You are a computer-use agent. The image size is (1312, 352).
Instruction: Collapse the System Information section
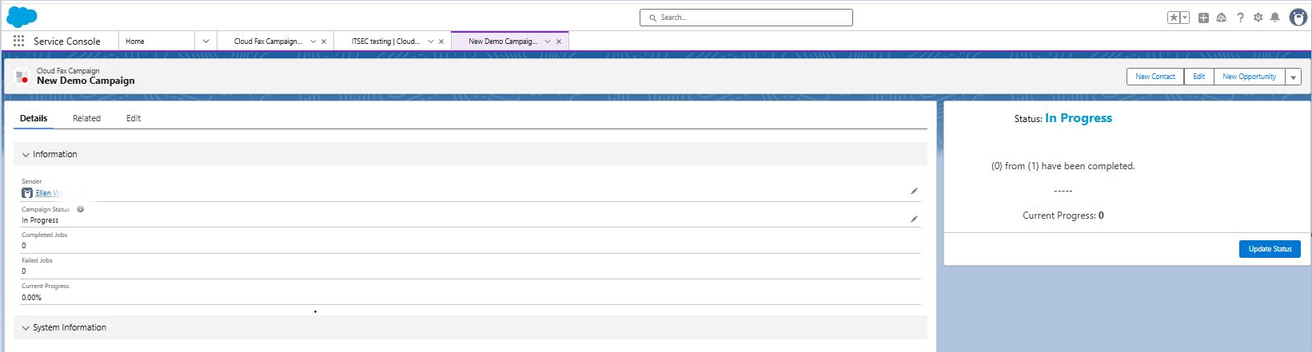tap(26, 328)
